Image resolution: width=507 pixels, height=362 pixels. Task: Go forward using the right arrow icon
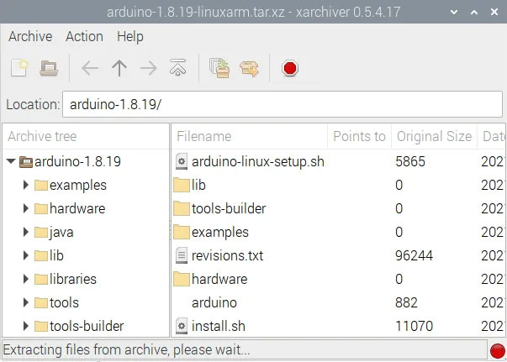click(149, 68)
